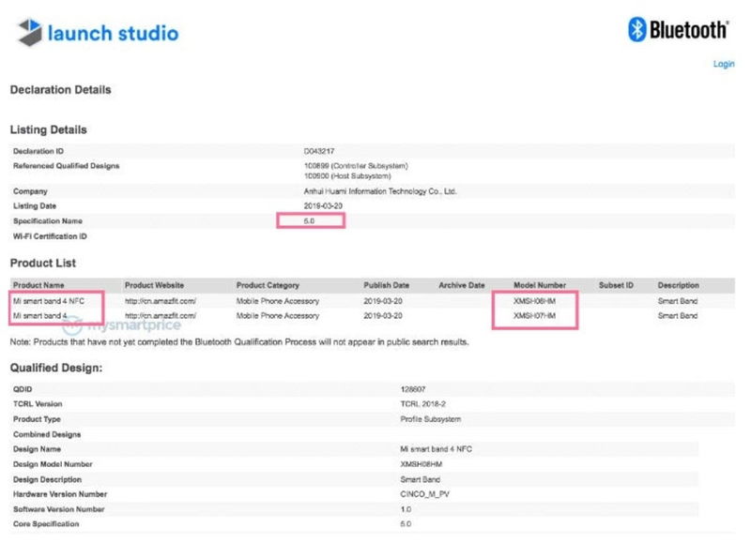Click the company name Anhui Huami Information Technology
Viewport: 751px width, 543px height.
click(380, 191)
